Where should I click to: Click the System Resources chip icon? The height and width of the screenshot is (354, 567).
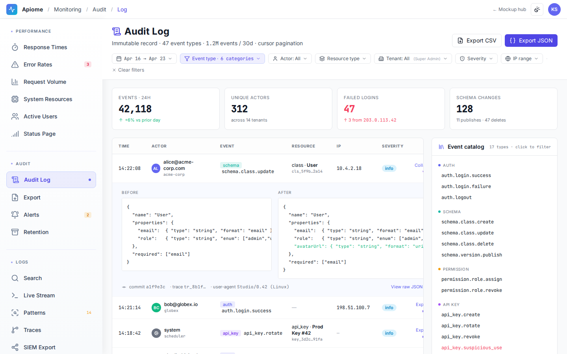[15, 99]
